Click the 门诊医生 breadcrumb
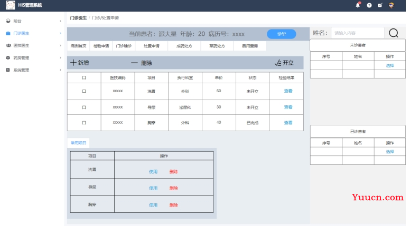The height and width of the screenshot is (226, 410). tap(78, 18)
